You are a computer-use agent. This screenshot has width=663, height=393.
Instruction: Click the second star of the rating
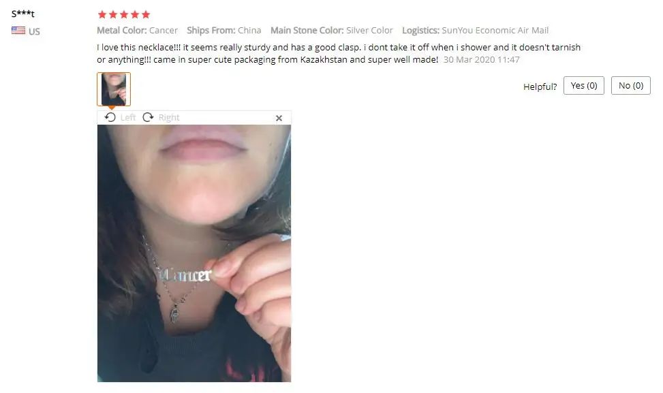click(x=113, y=15)
